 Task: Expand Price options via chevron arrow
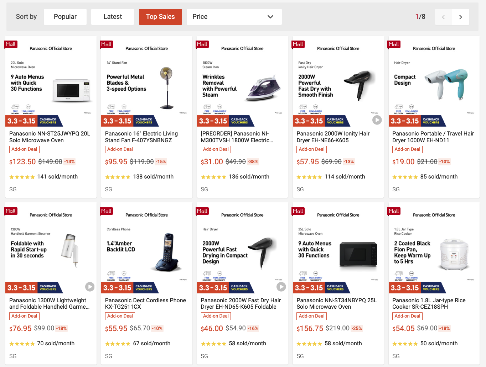coord(270,17)
